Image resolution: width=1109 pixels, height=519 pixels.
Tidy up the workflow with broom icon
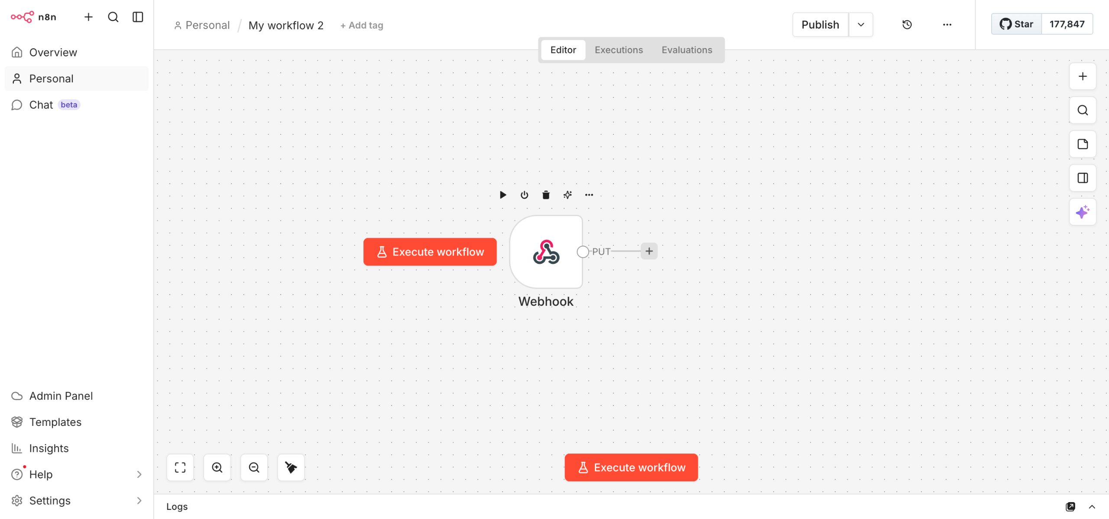tap(291, 467)
